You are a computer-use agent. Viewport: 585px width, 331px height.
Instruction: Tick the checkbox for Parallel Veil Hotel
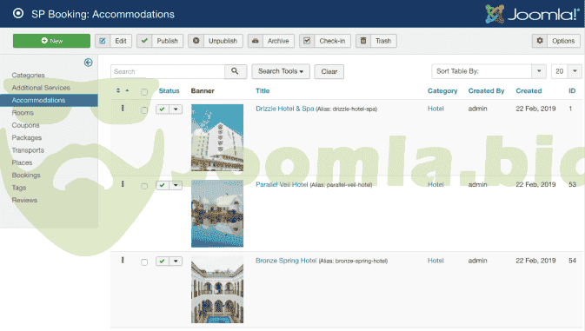(x=144, y=186)
